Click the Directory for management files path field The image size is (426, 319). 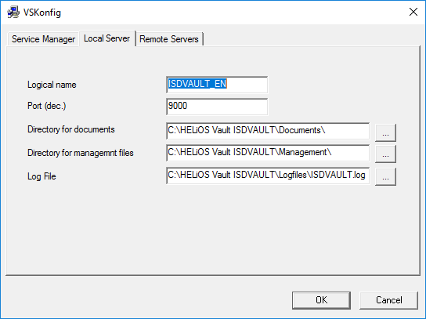pyautogui.click(x=268, y=153)
